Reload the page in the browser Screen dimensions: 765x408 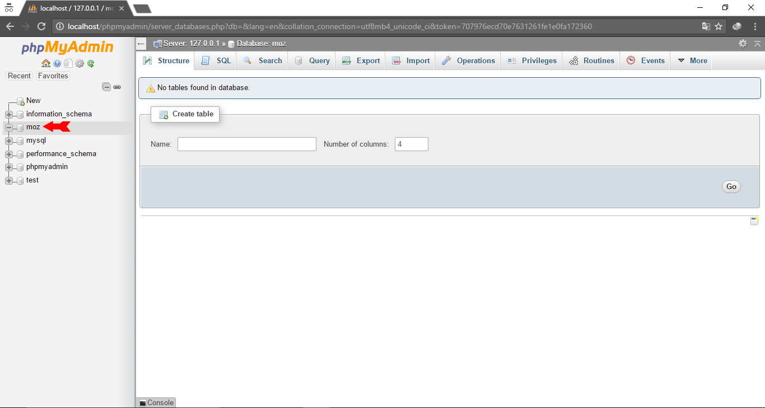click(x=41, y=26)
